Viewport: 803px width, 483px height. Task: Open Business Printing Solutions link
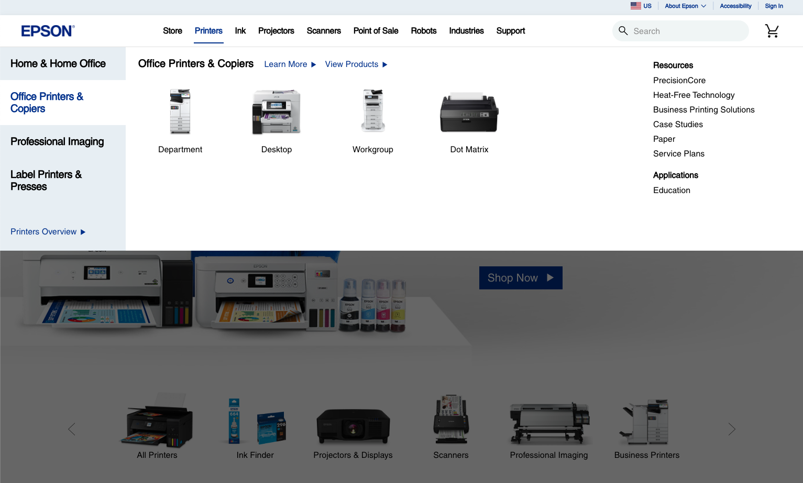[x=703, y=110]
